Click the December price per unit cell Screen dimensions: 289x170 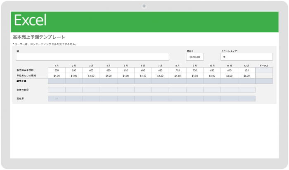[x=246, y=76]
